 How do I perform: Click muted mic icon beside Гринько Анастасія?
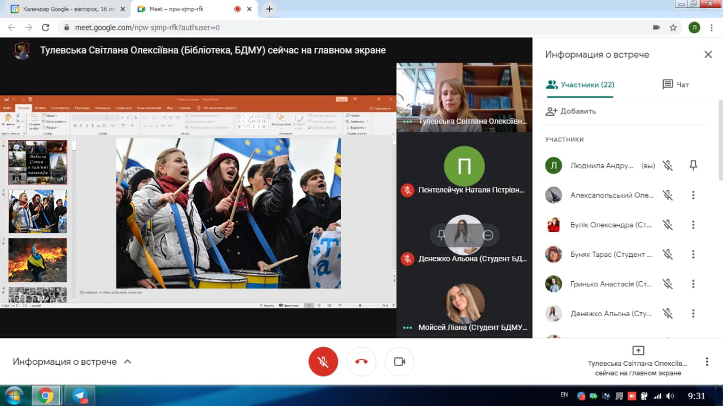click(668, 284)
